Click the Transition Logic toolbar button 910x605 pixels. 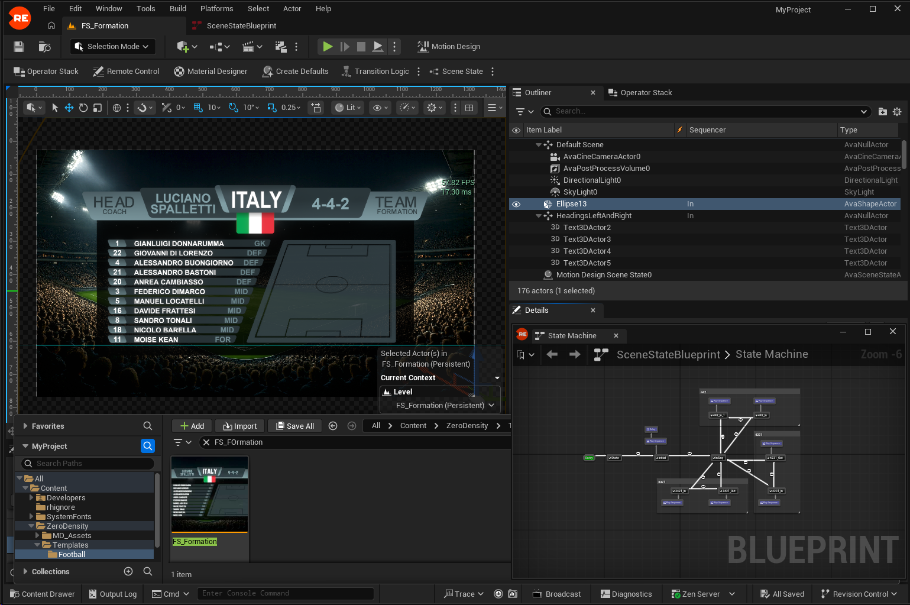coord(375,72)
